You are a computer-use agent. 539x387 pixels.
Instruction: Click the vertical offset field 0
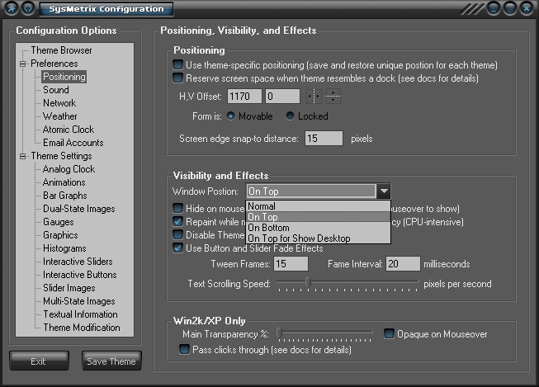pos(282,97)
